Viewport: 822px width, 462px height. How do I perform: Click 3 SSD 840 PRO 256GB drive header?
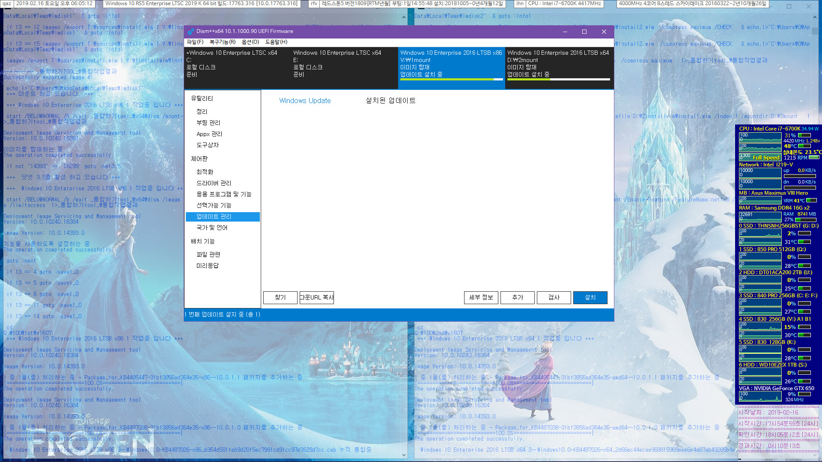[x=778, y=296]
